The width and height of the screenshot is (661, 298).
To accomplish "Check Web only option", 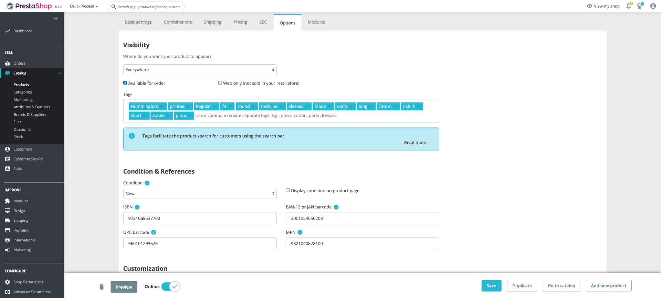I will 220,83.
